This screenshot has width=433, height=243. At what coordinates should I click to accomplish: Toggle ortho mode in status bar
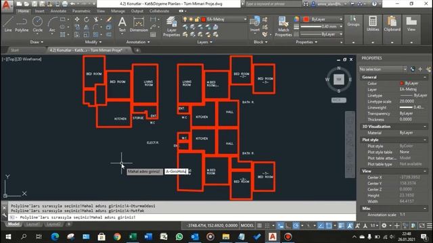288,225
